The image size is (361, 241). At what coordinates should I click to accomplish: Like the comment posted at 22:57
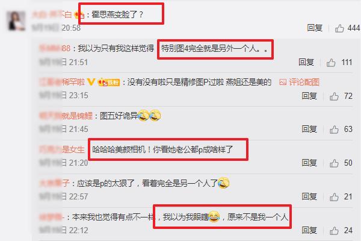tap(334, 197)
